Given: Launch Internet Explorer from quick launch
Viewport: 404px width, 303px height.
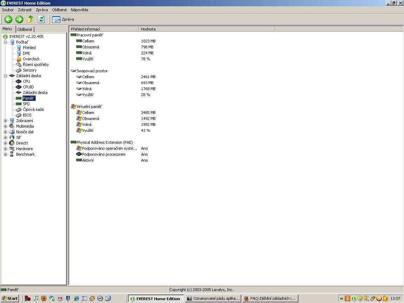Looking at the screenshot, I should click(76, 298).
